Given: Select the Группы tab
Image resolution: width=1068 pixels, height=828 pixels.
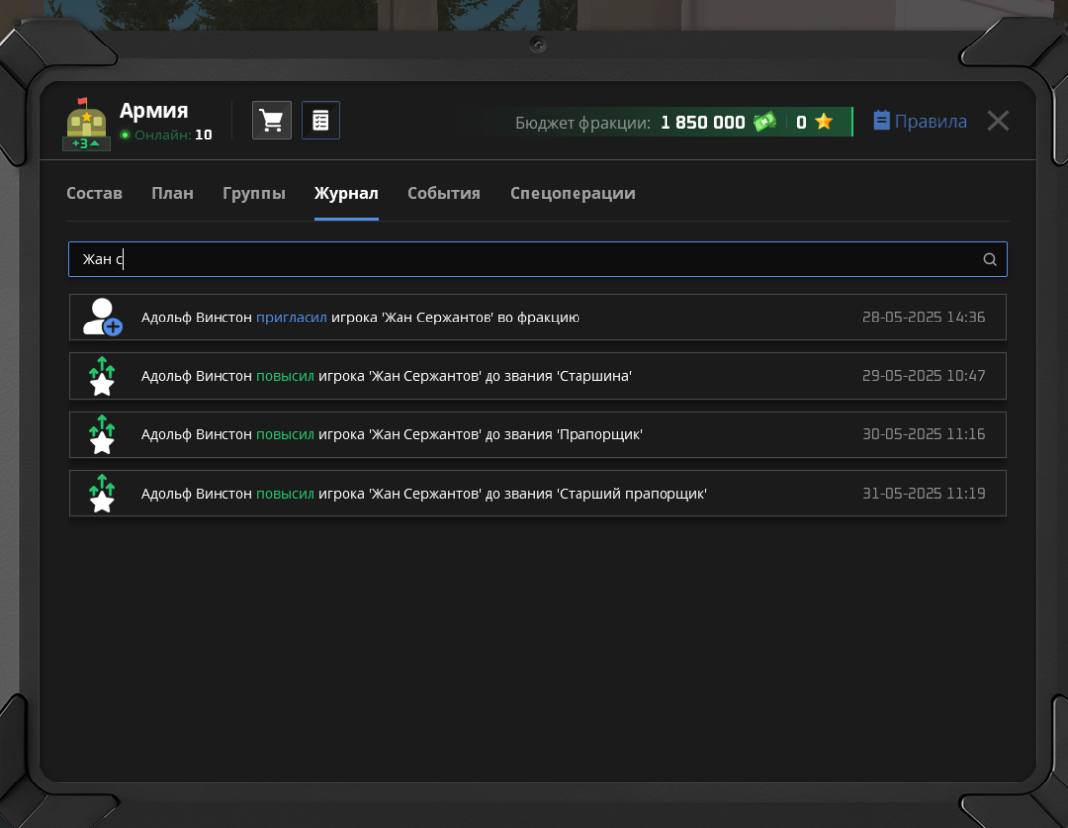Looking at the screenshot, I should point(254,194).
